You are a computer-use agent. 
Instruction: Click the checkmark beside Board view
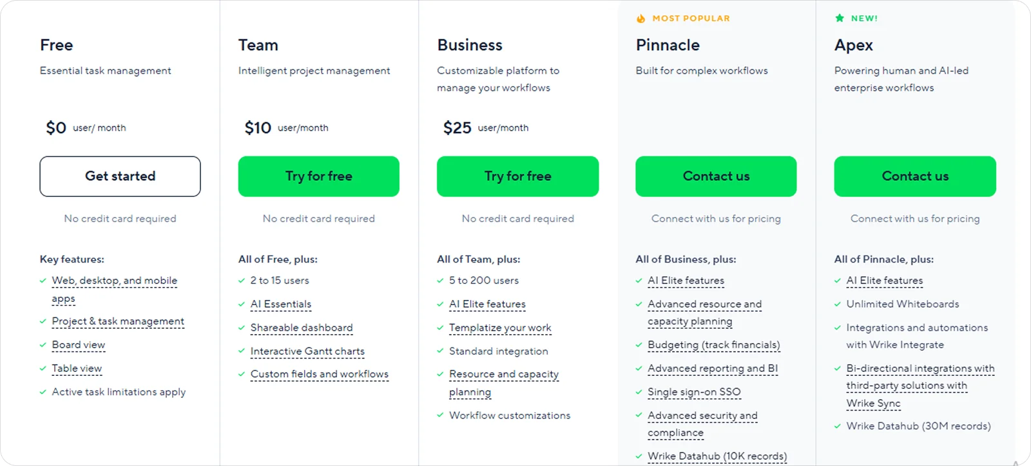click(42, 345)
